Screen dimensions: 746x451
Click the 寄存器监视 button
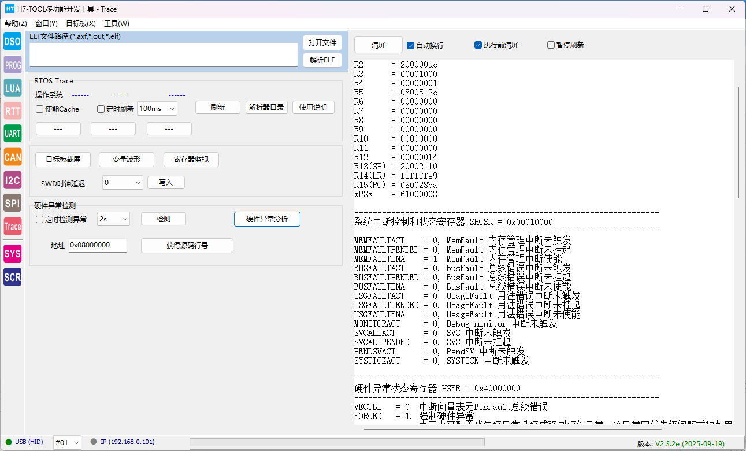[x=191, y=160]
